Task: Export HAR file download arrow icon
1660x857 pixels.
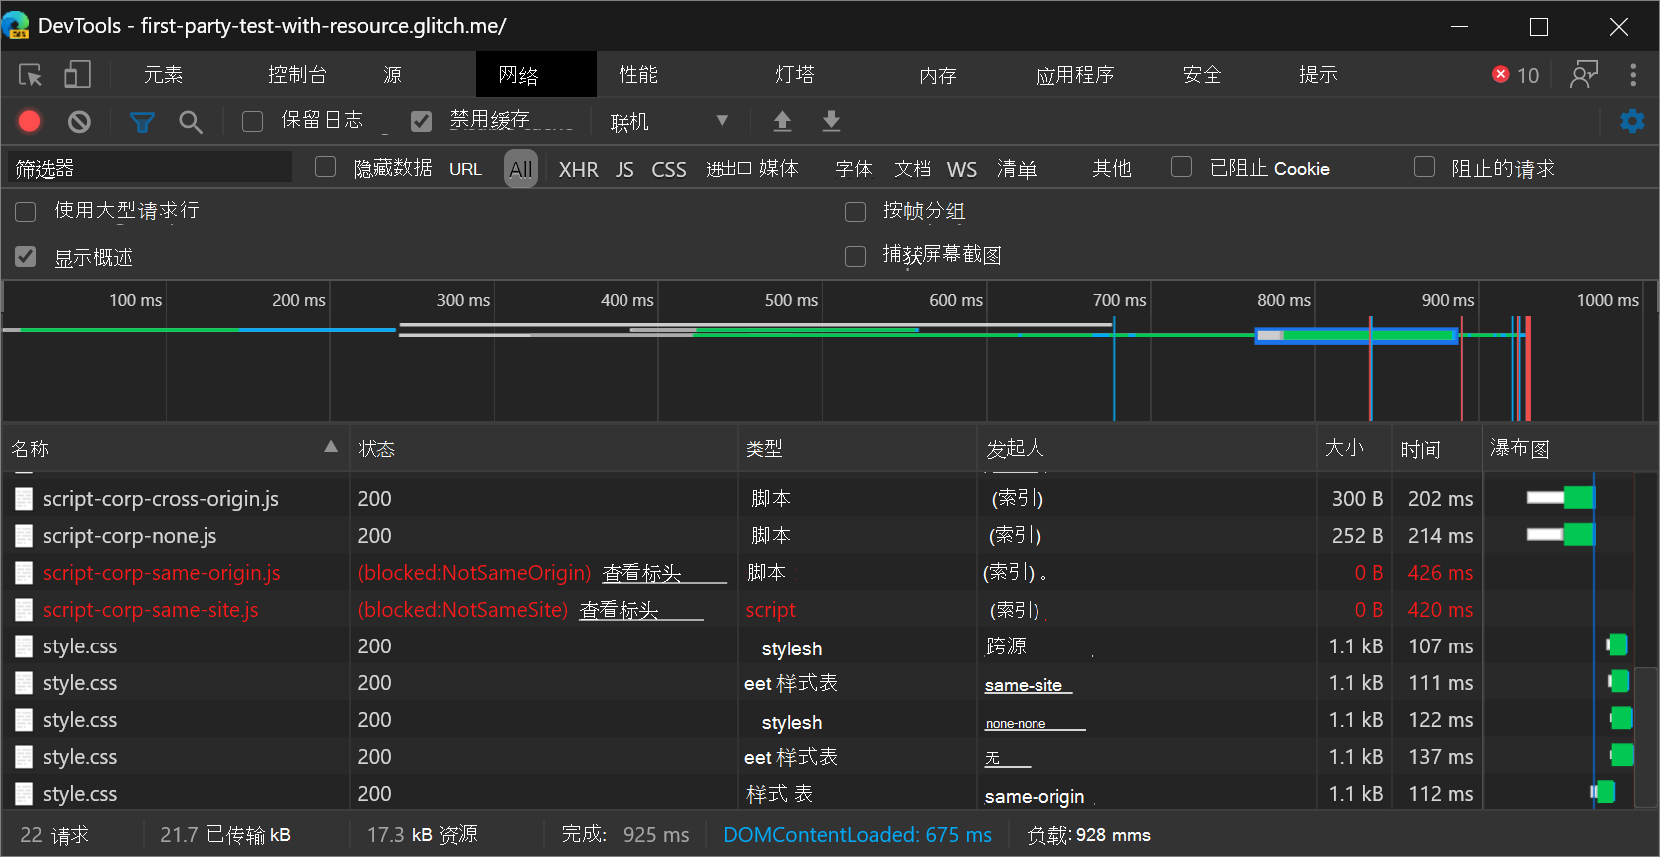Action: pyautogui.click(x=831, y=121)
